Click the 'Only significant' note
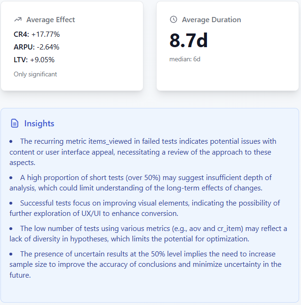 click(35, 74)
